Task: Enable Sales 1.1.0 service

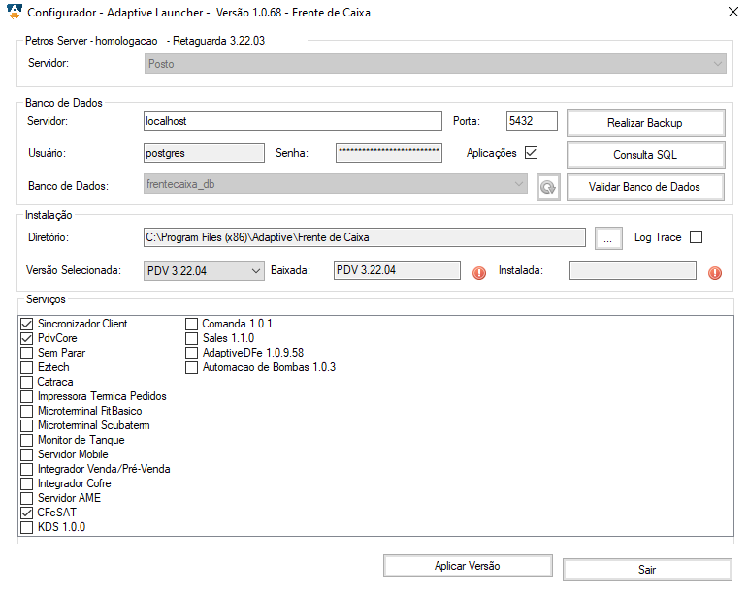Action: click(191, 338)
